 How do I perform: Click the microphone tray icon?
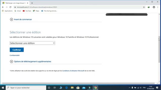pos(132,88)
